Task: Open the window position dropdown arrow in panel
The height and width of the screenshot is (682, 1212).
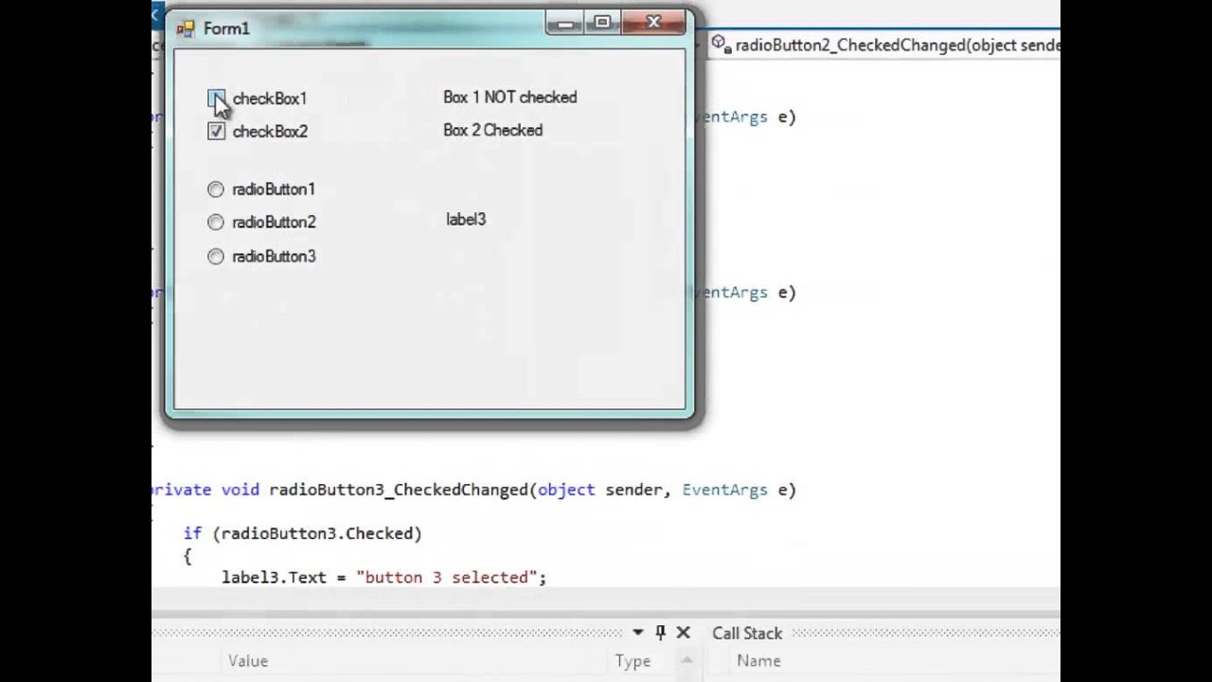Action: pyautogui.click(x=637, y=633)
